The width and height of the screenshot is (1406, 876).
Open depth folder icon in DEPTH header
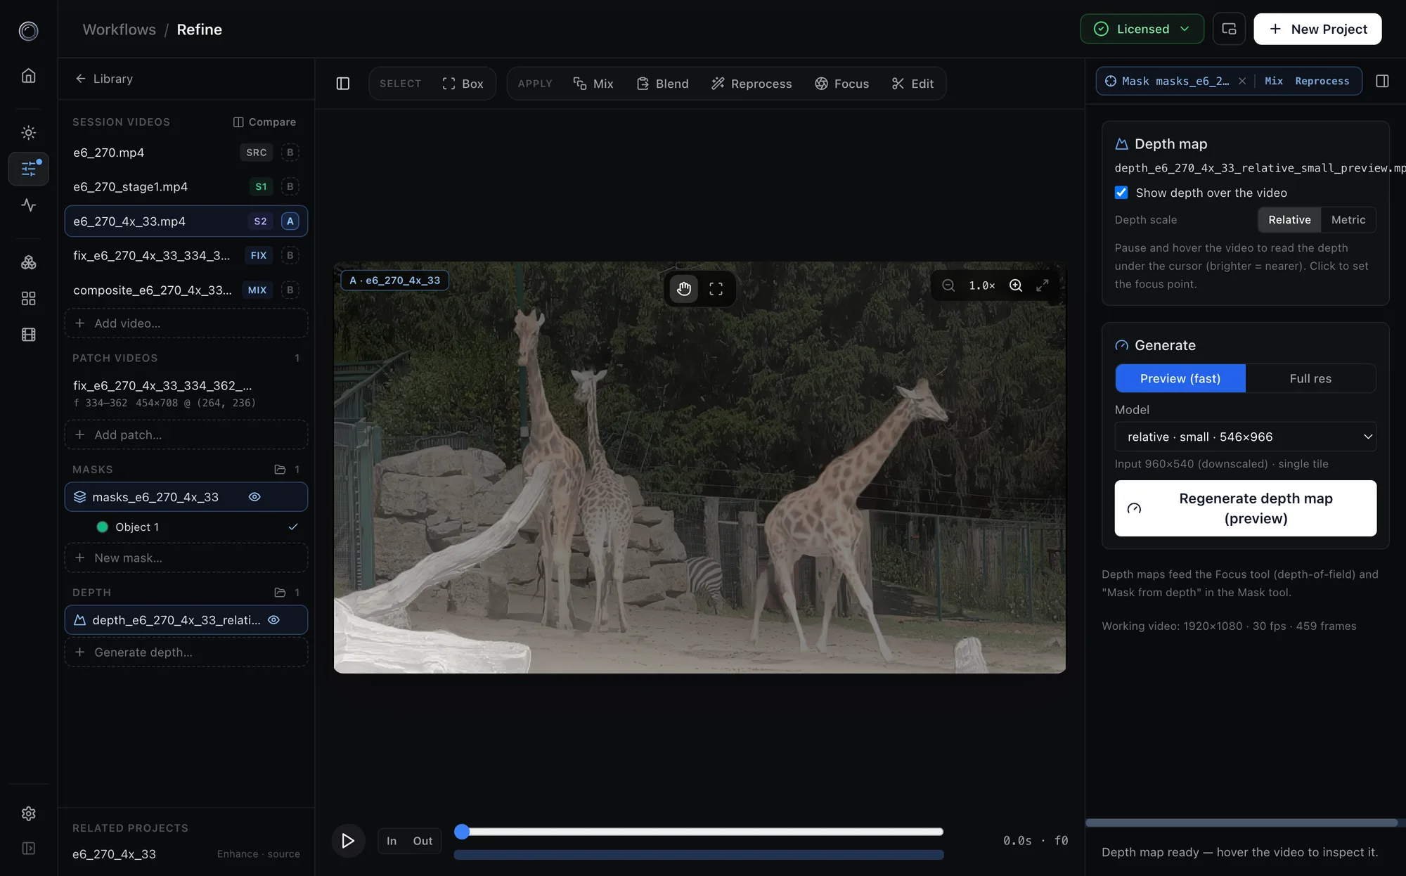pyautogui.click(x=280, y=593)
